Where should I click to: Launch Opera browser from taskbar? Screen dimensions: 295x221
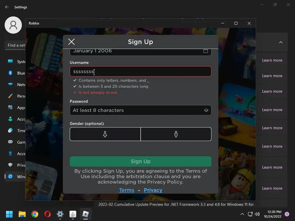tap(48, 214)
